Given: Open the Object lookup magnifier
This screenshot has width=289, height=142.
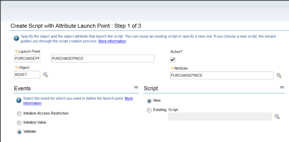Looking at the screenshot, I should pos(45,75).
